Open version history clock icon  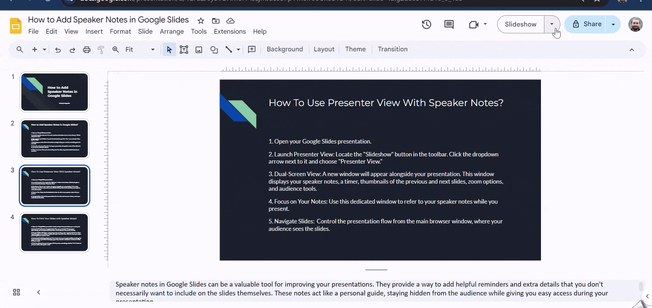pos(427,24)
